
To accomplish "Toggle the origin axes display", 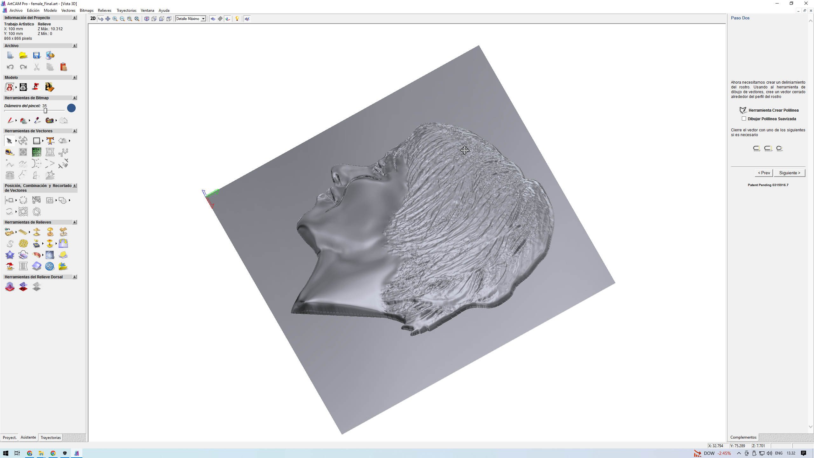I will click(227, 19).
